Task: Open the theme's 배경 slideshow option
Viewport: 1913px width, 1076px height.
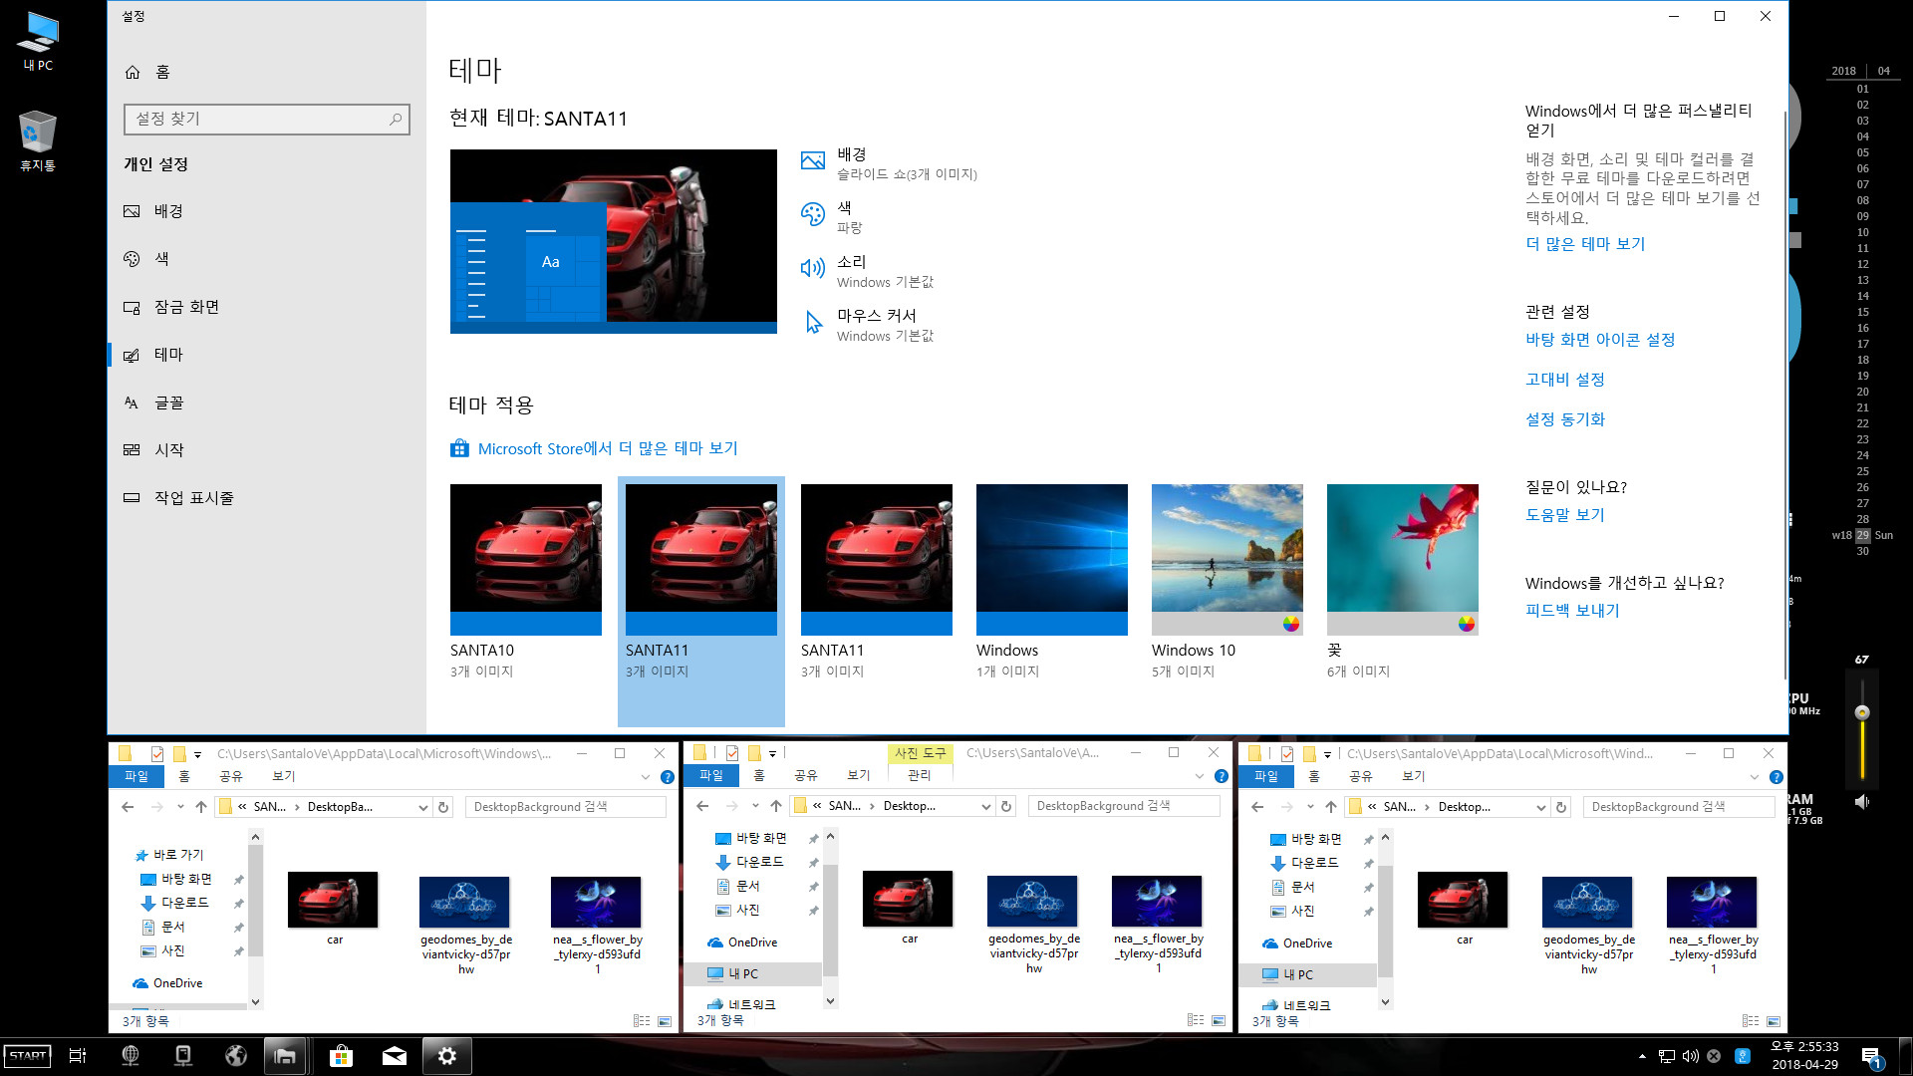Action: click(x=889, y=163)
